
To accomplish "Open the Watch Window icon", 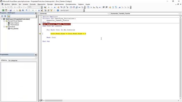I will pyautogui.click(x=76, y=7).
